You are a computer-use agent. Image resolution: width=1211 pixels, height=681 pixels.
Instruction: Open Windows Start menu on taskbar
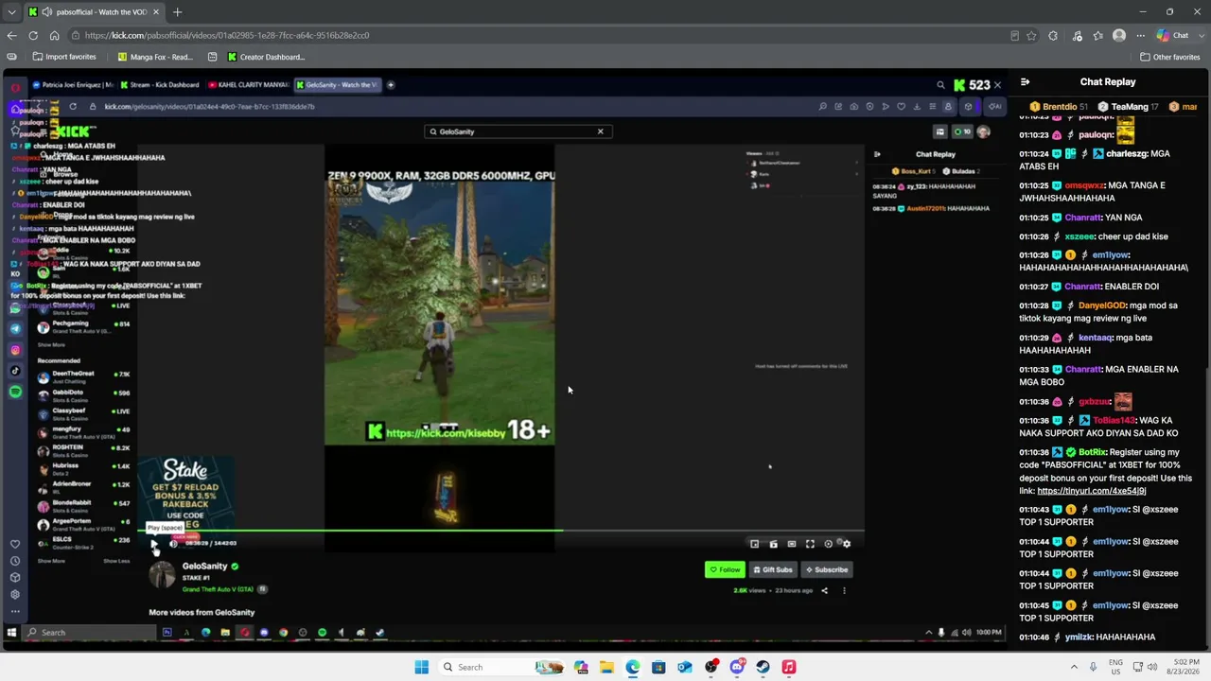tap(421, 667)
